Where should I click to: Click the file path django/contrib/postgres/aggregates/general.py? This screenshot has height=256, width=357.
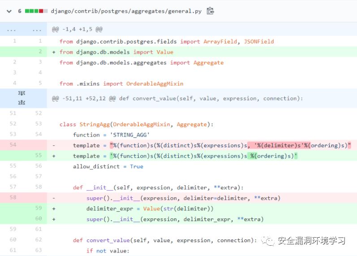[126, 11]
